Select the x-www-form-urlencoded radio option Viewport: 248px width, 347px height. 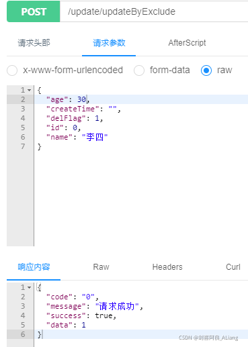(x=12, y=70)
